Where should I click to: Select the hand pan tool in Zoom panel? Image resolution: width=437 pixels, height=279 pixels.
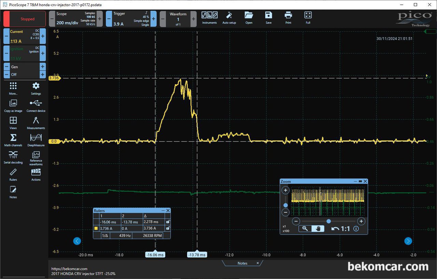pyautogui.click(x=318, y=229)
